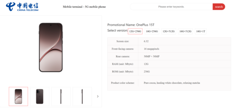
Task: Click the red search button
Action: coord(219,7)
